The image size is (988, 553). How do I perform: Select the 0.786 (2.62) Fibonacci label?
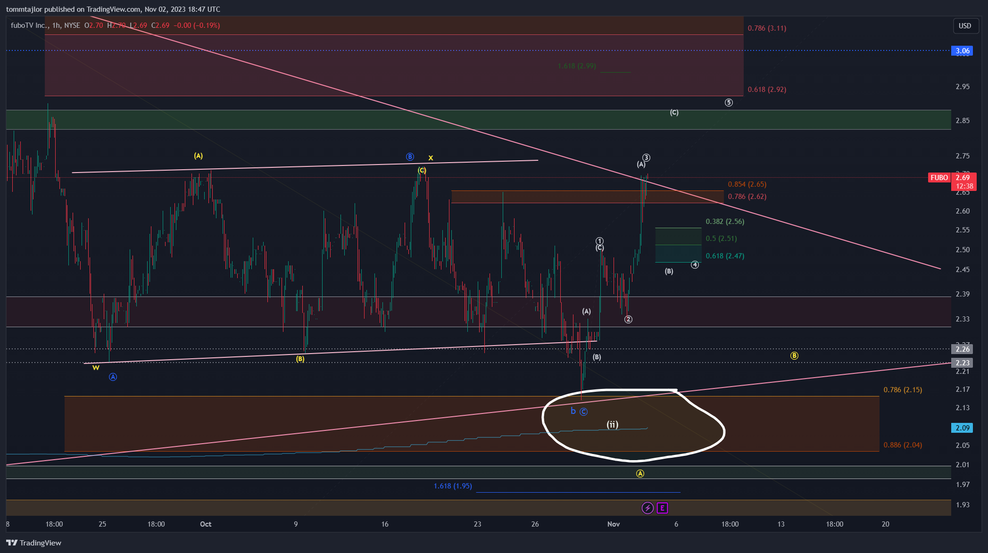[x=747, y=197]
